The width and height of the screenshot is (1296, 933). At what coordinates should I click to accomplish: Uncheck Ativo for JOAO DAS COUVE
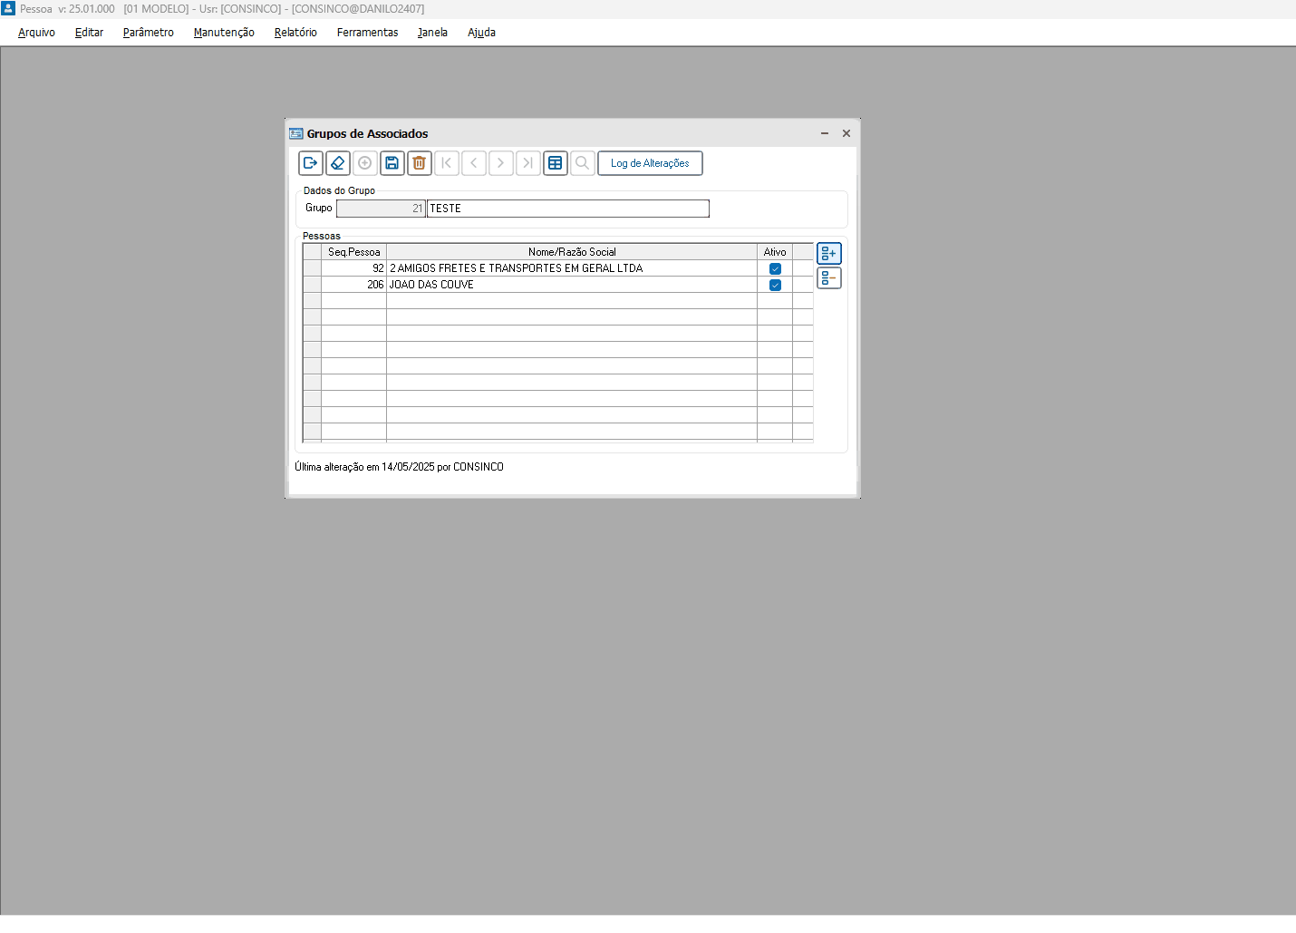775,285
